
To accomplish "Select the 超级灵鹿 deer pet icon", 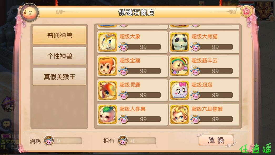I will (107, 90).
